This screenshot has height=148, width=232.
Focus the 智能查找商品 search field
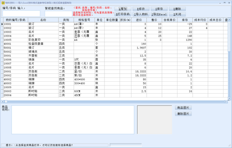(x=58, y=14)
